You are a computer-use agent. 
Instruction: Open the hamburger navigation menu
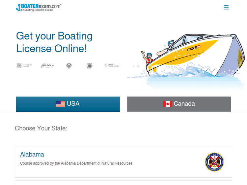pos(226,7)
